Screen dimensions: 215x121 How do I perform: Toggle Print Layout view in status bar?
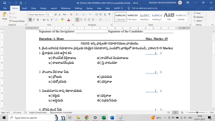[x=175, y=112]
